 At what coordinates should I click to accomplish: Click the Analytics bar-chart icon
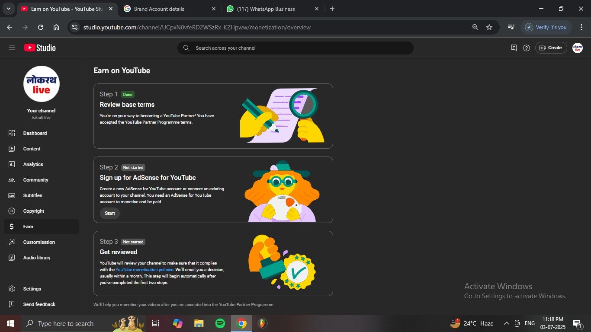click(12, 164)
